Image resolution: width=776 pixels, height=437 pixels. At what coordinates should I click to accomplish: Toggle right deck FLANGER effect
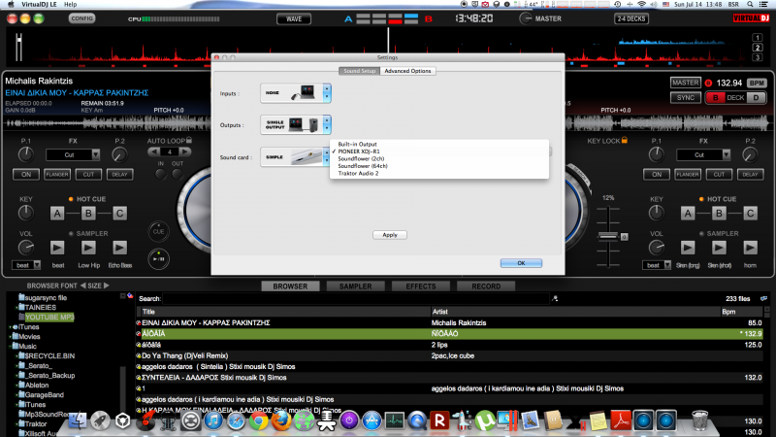688,175
